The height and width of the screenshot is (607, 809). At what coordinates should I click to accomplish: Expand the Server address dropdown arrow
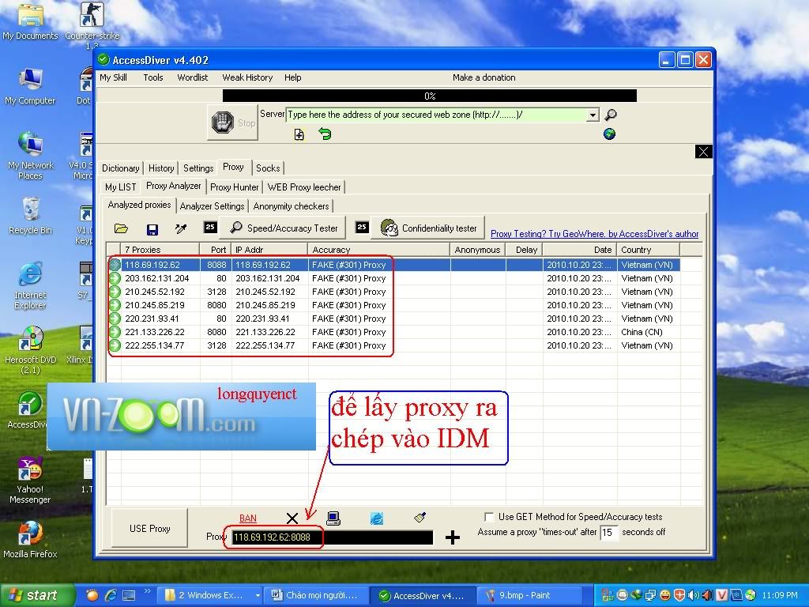[593, 115]
